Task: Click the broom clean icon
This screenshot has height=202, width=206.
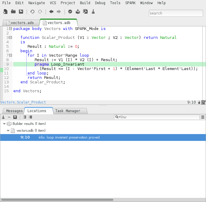Action: (x=93, y=12)
